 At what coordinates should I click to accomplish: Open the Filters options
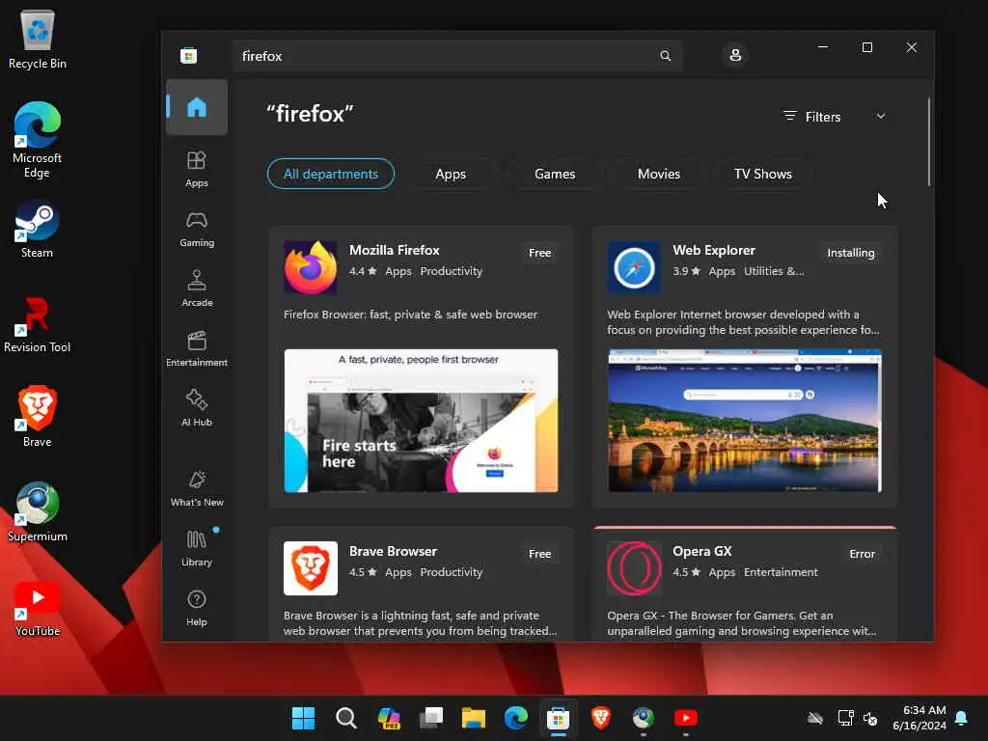[812, 117]
